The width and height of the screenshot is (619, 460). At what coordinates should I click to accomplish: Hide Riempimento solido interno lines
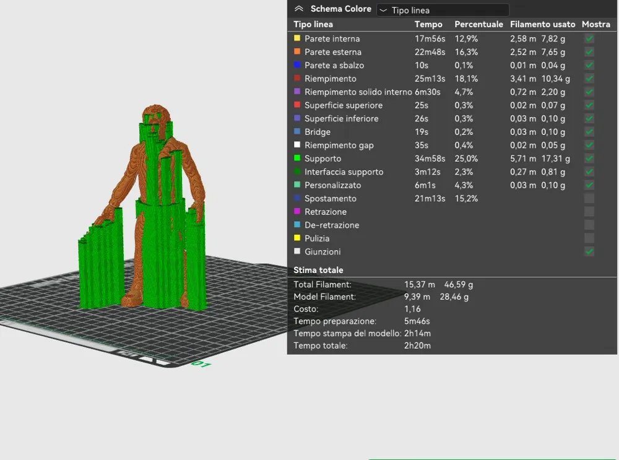589,92
